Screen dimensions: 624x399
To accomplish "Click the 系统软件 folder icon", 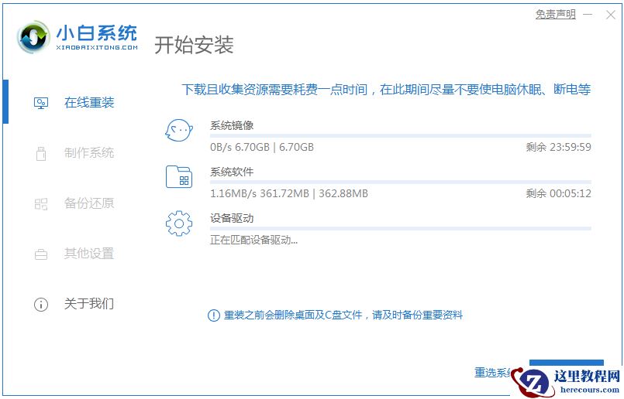I will [x=179, y=176].
